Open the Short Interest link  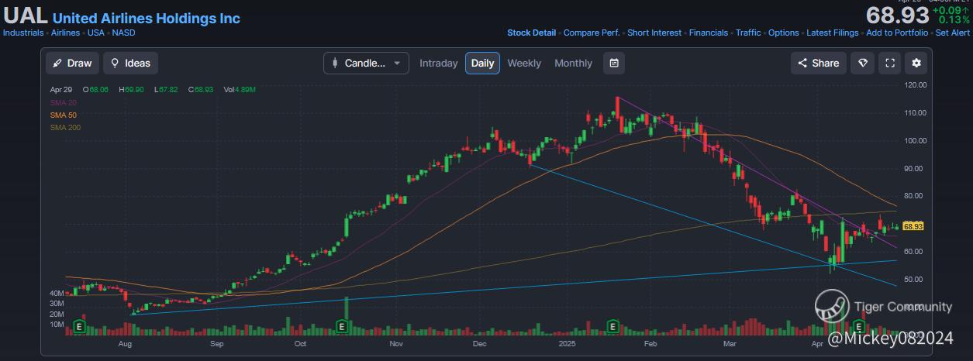click(x=654, y=33)
